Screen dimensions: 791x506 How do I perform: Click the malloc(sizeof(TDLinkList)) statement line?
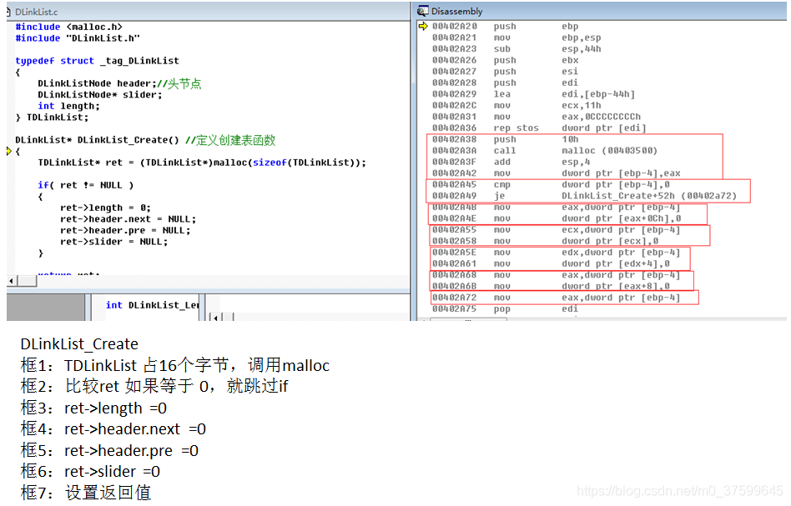pyautogui.click(x=202, y=163)
